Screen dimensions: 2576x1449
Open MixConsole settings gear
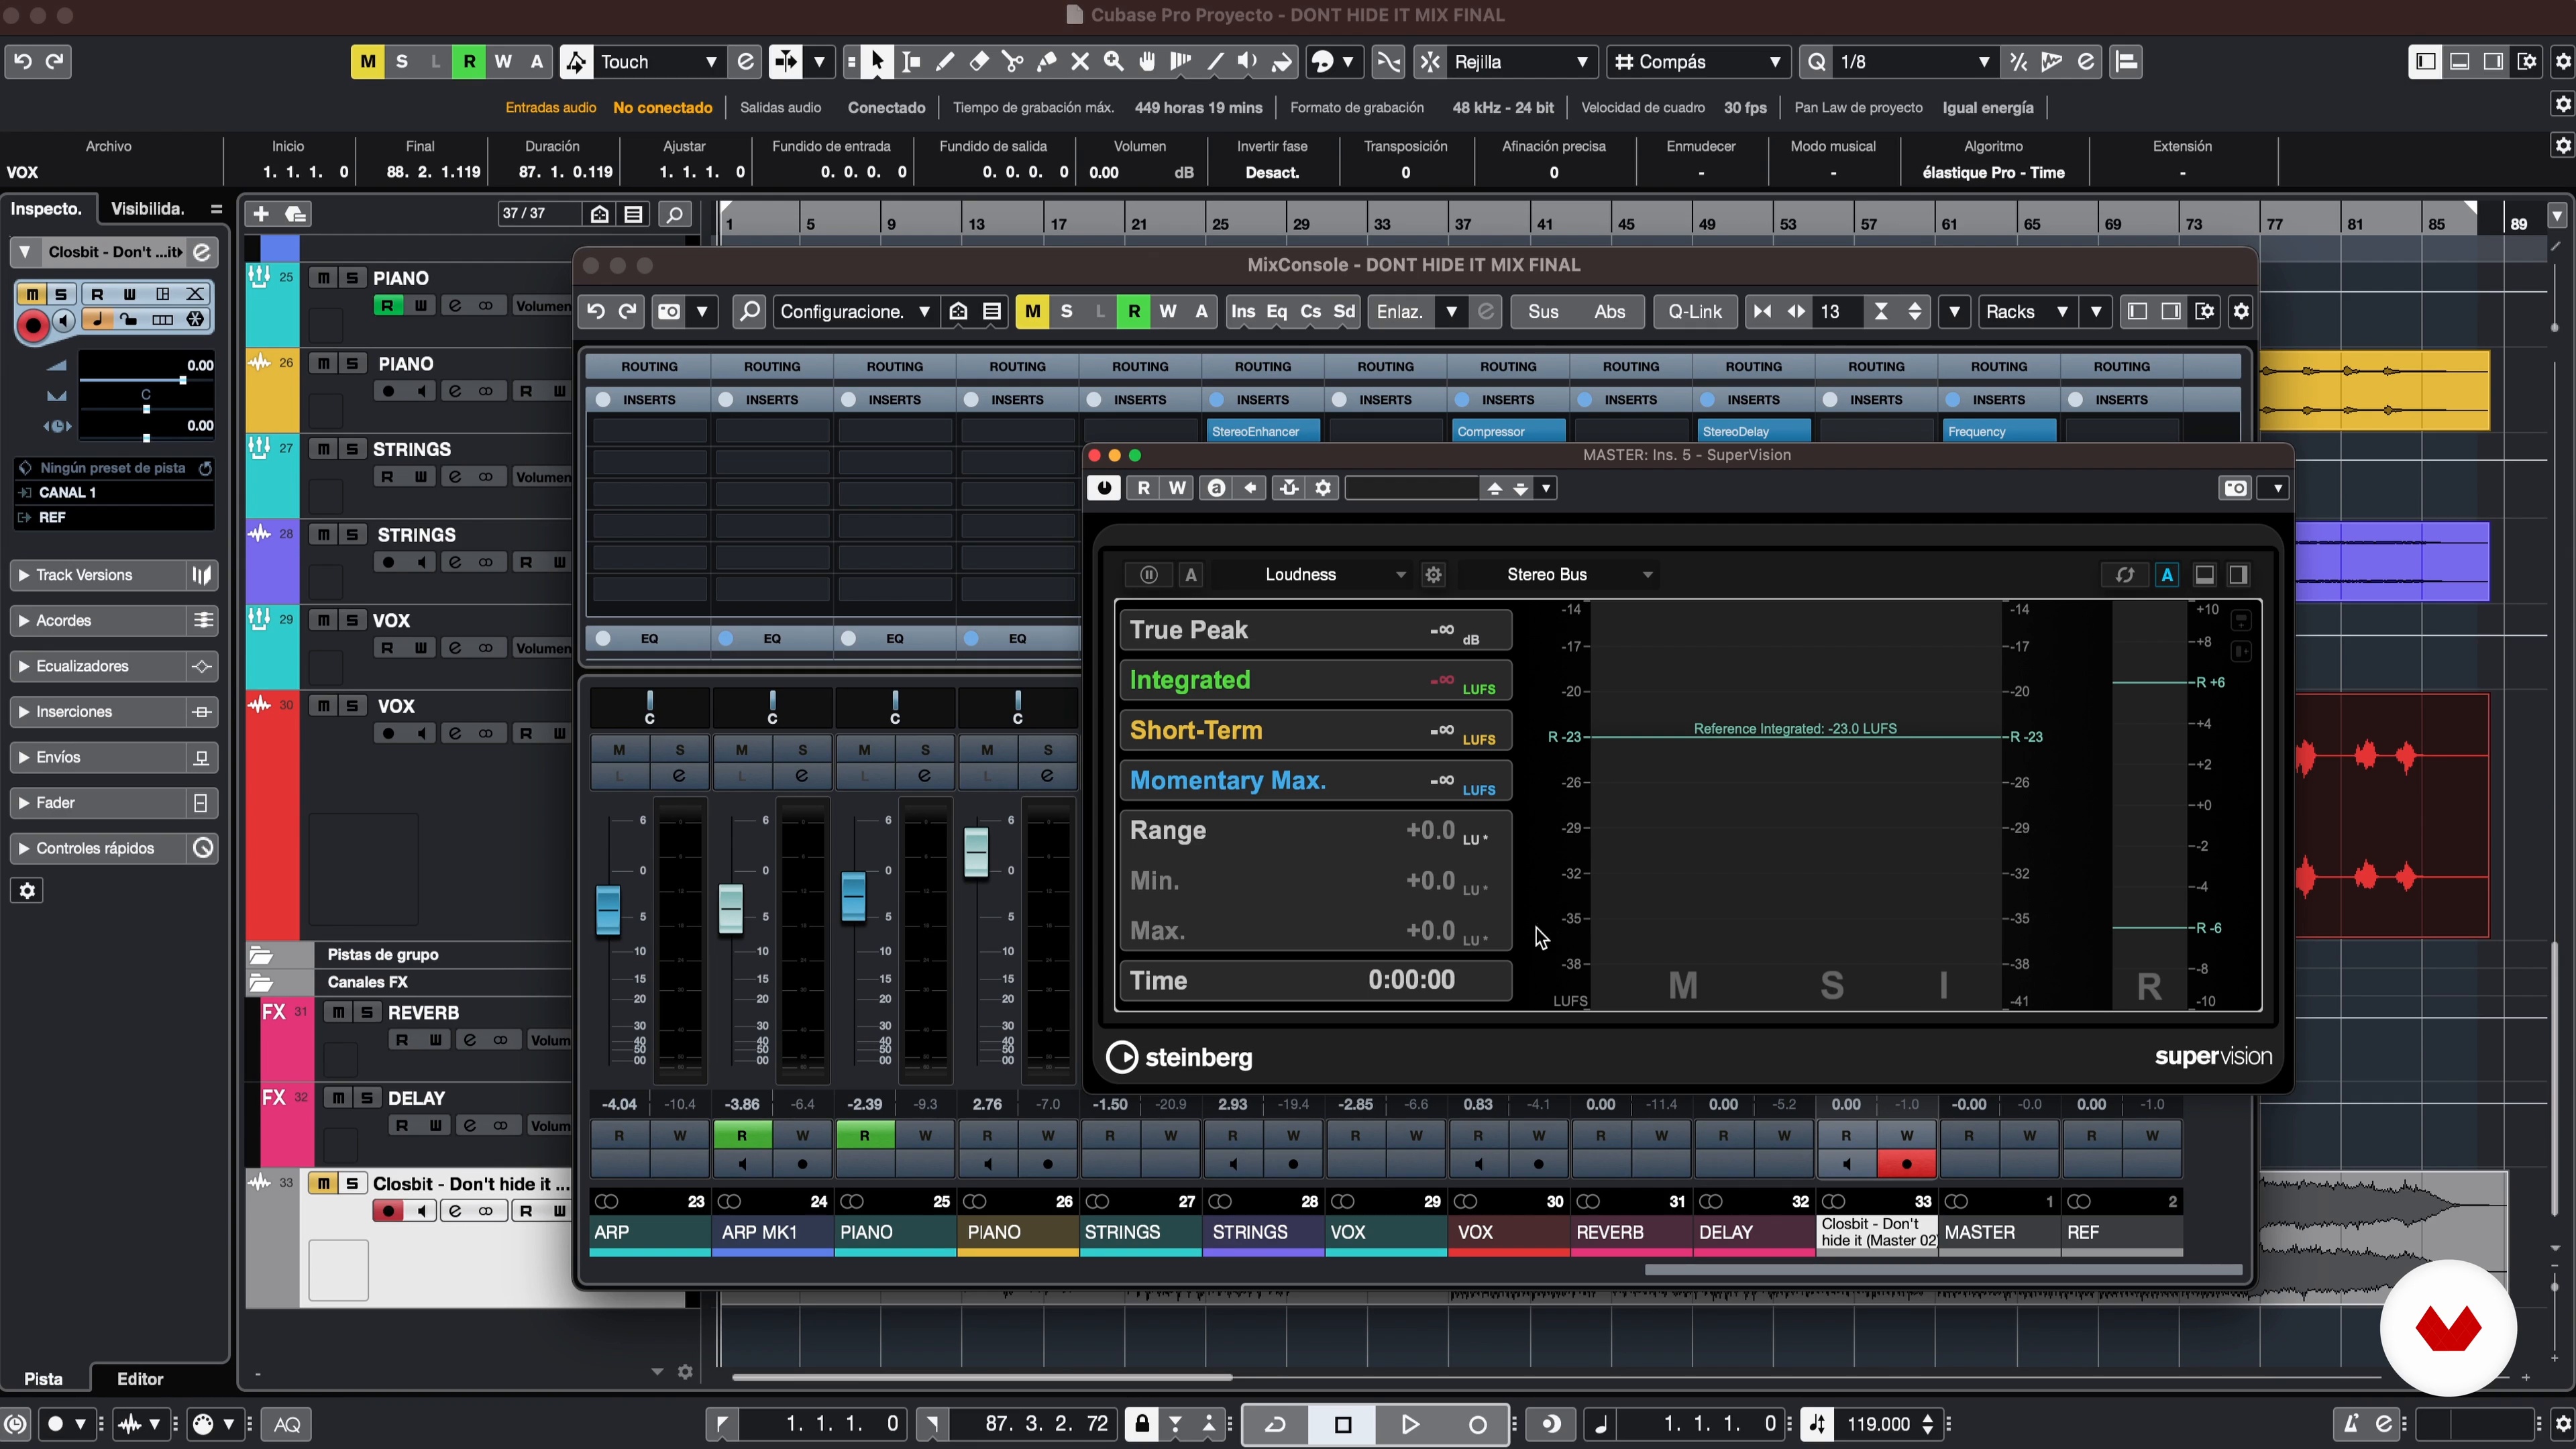pyautogui.click(x=2241, y=312)
